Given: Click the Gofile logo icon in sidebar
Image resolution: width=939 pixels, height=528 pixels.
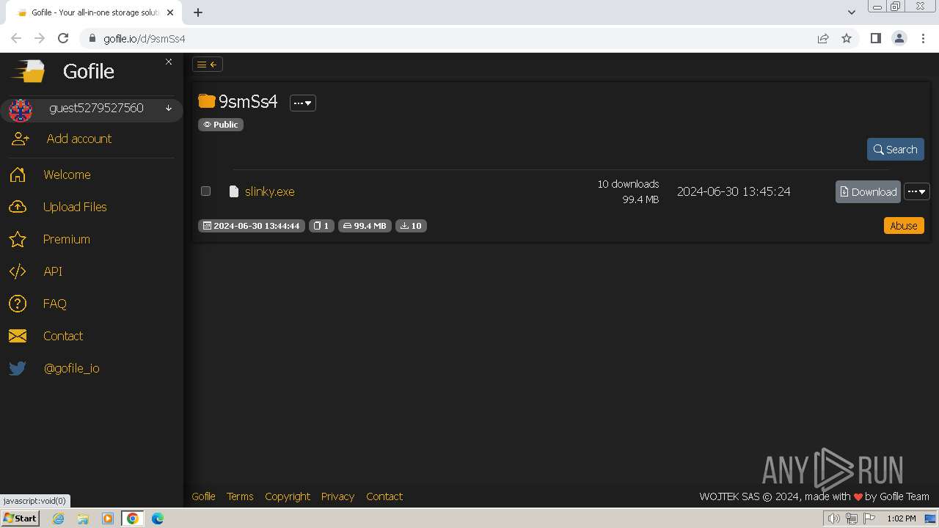Looking at the screenshot, I should (28, 71).
